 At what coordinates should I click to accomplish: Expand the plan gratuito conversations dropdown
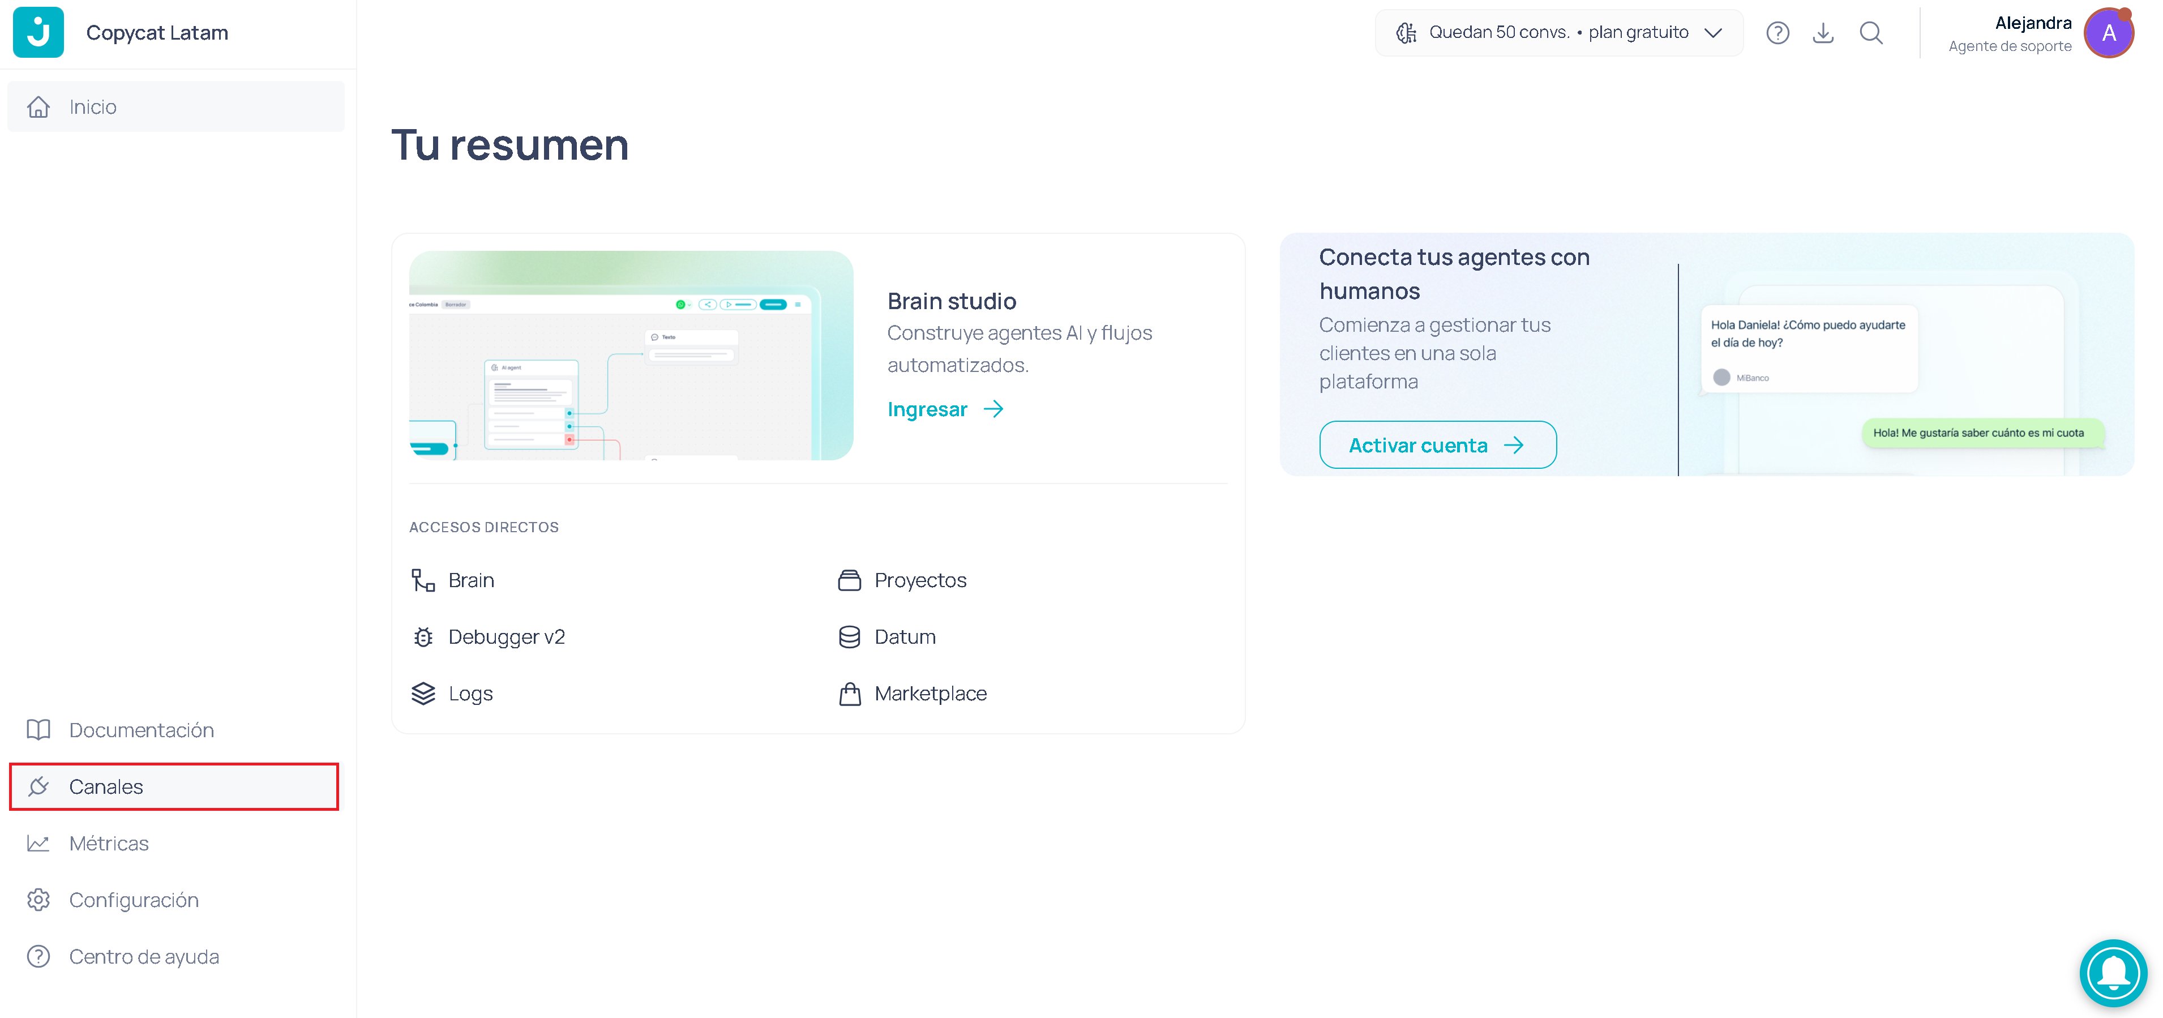tap(1558, 33)
